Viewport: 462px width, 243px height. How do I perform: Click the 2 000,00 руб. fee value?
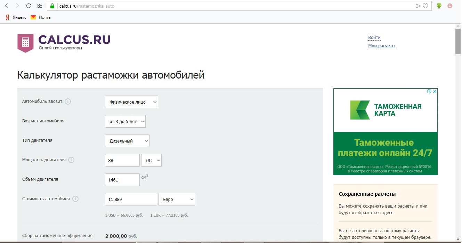tap(121, 236)
